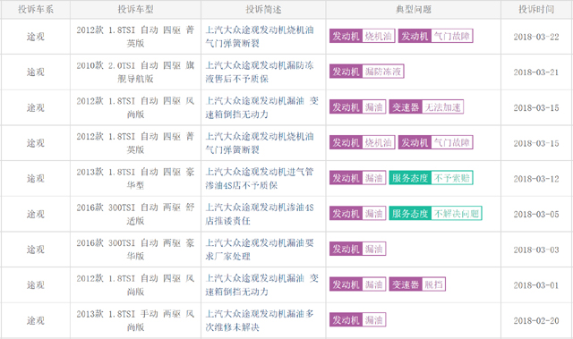The image size is (573, 339).
Task: Select the date 2018-03-05
Action: coord(536,214)
